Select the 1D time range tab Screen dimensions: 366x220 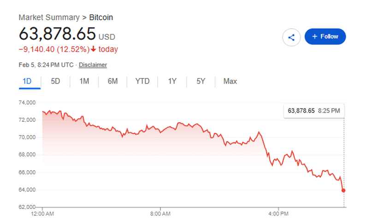point(27,82)
